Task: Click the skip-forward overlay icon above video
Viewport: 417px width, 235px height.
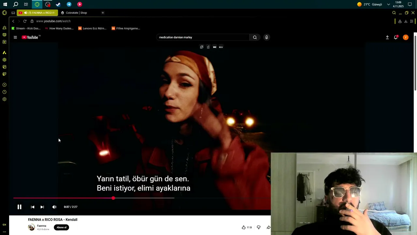Action: point(214,47)
